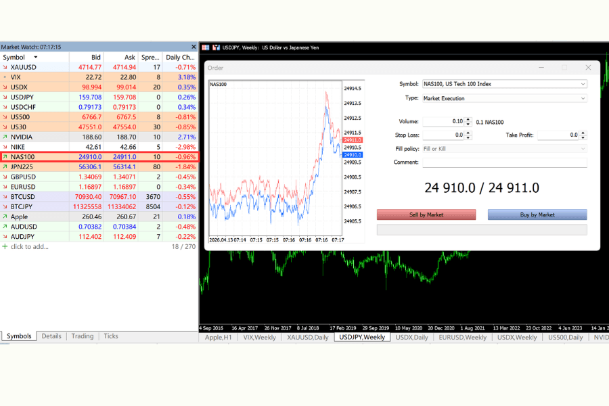Select the US500,Daily chart tab
609x406 pixels.
click(x=566, y=337)
